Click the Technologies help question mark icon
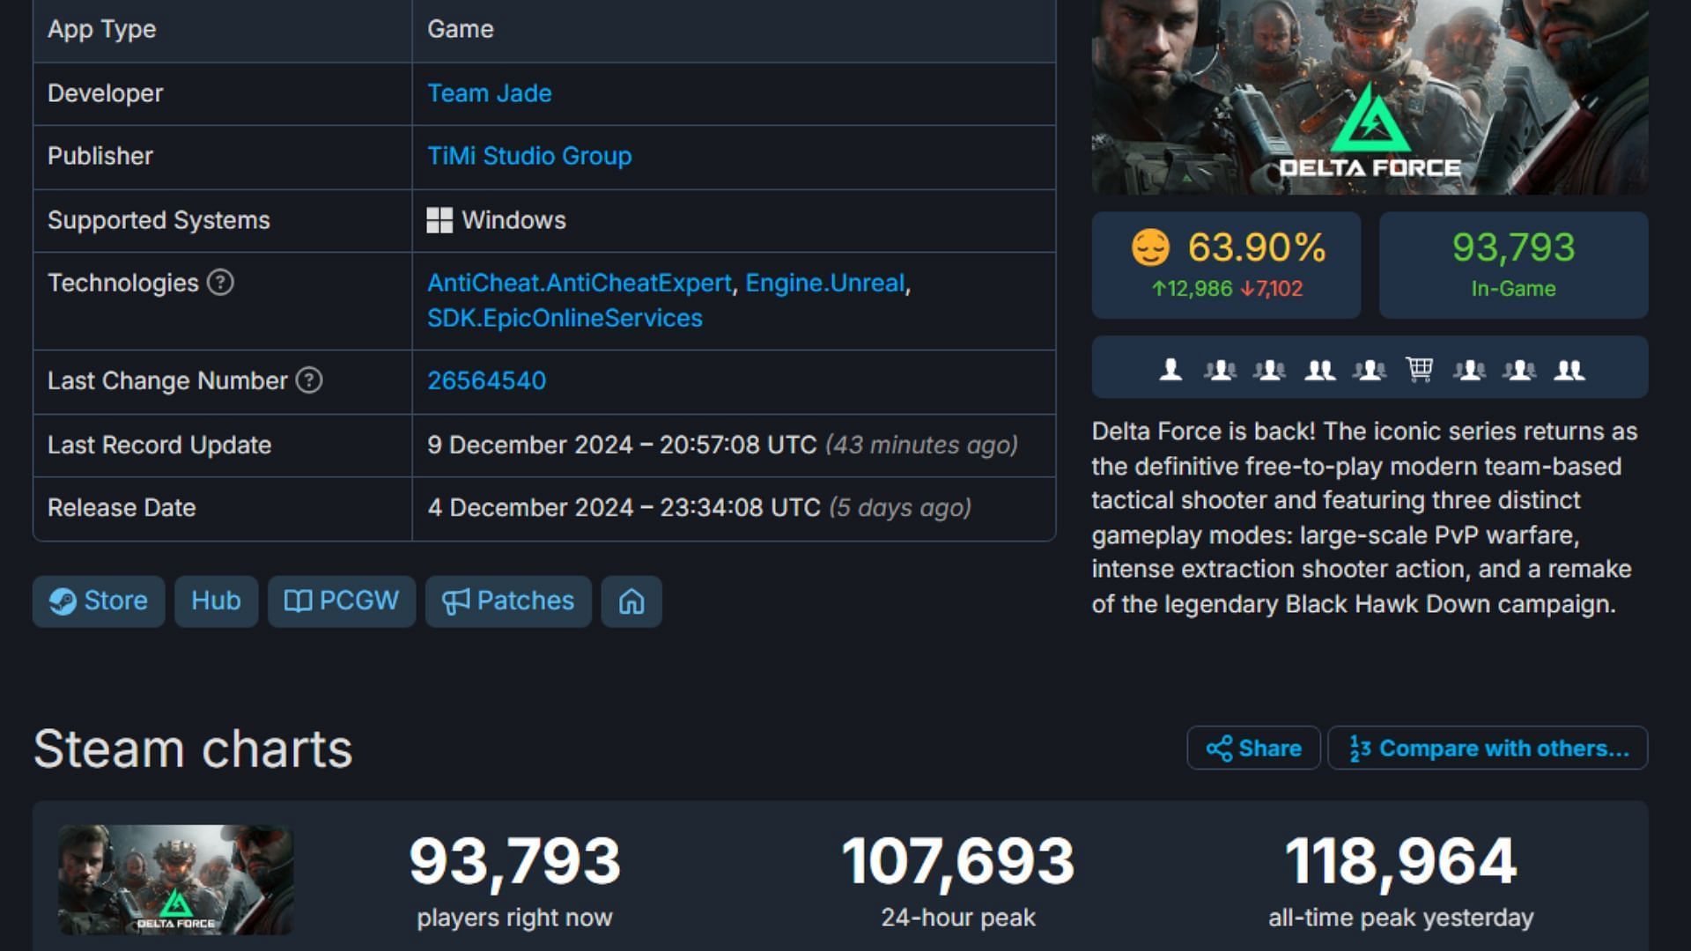This screenshot has width=1691, height=951. click(220, 283)
